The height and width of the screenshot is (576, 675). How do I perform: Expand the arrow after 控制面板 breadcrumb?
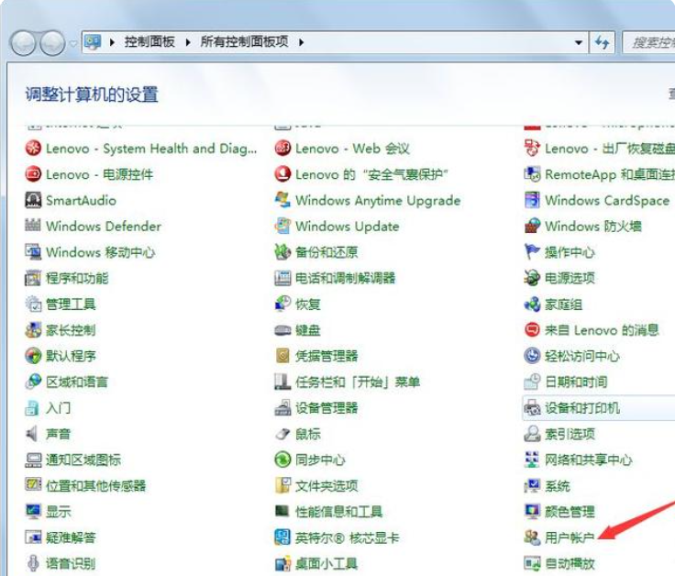point(186,42)
